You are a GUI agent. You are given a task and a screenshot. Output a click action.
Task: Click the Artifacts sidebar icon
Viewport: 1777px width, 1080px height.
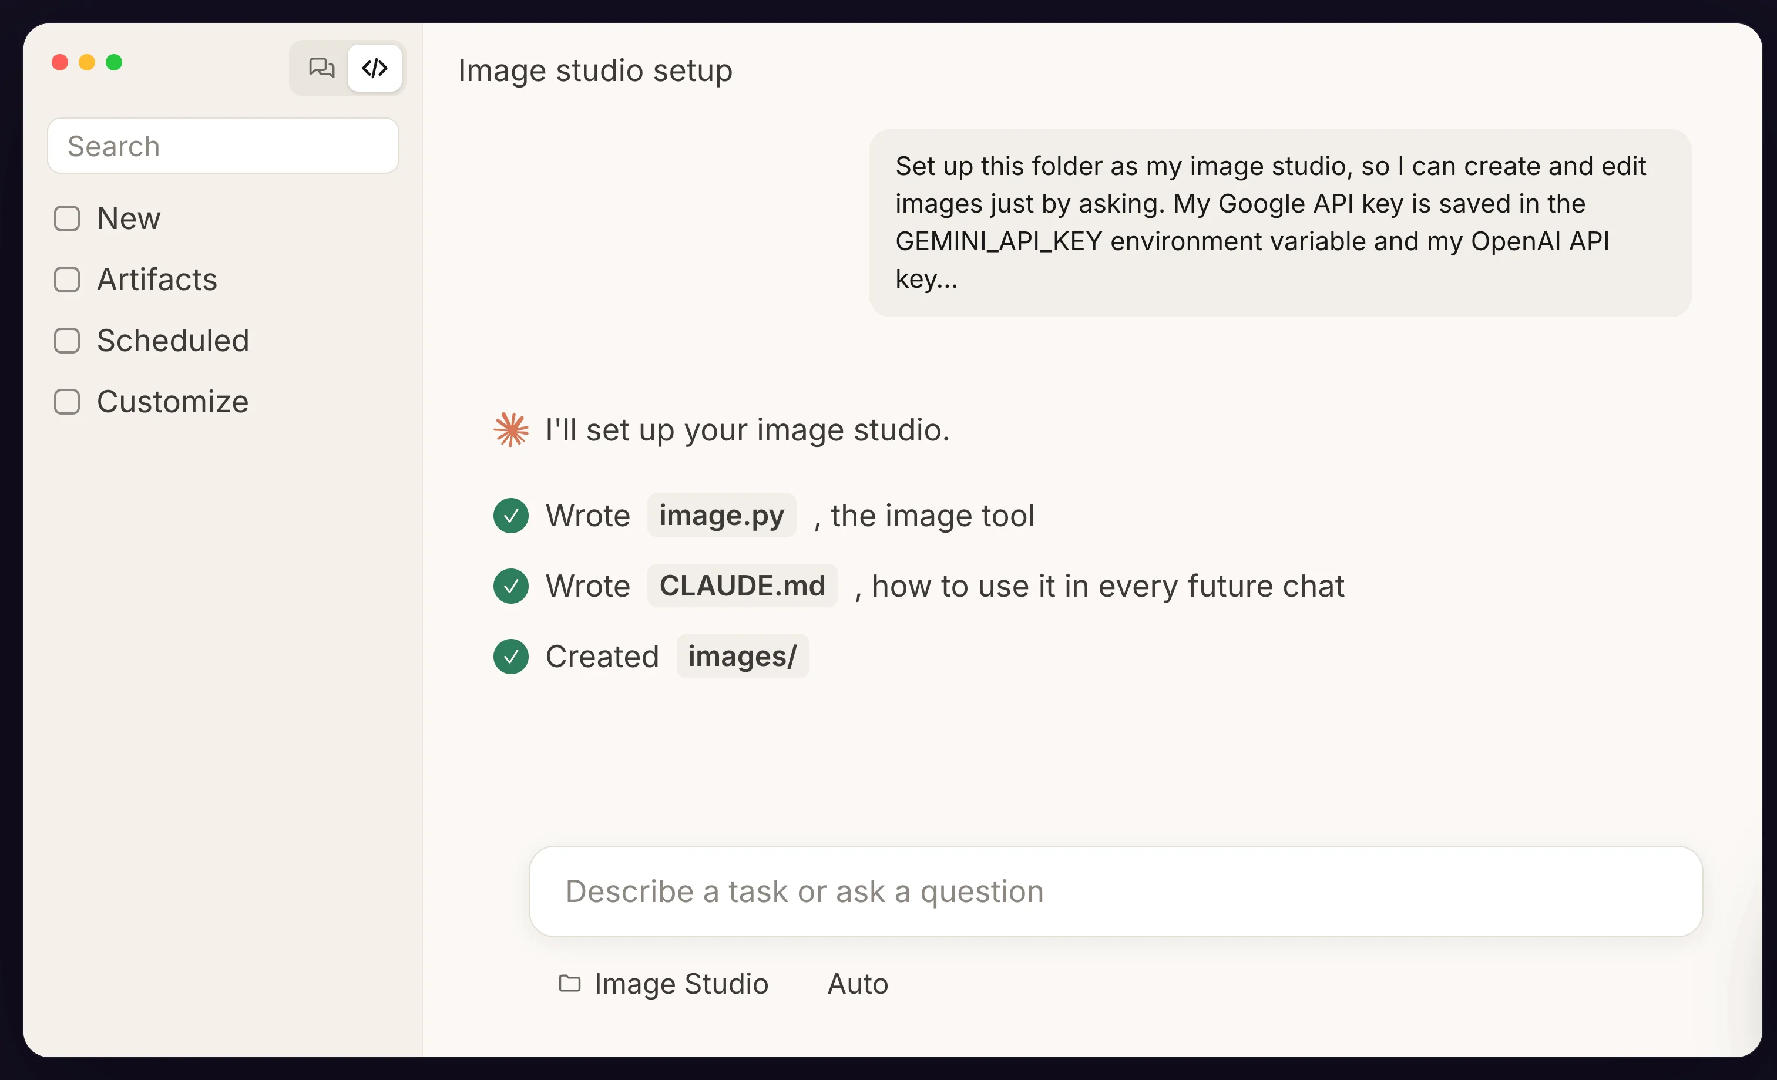pyautogui.click(x=67, y=280)
